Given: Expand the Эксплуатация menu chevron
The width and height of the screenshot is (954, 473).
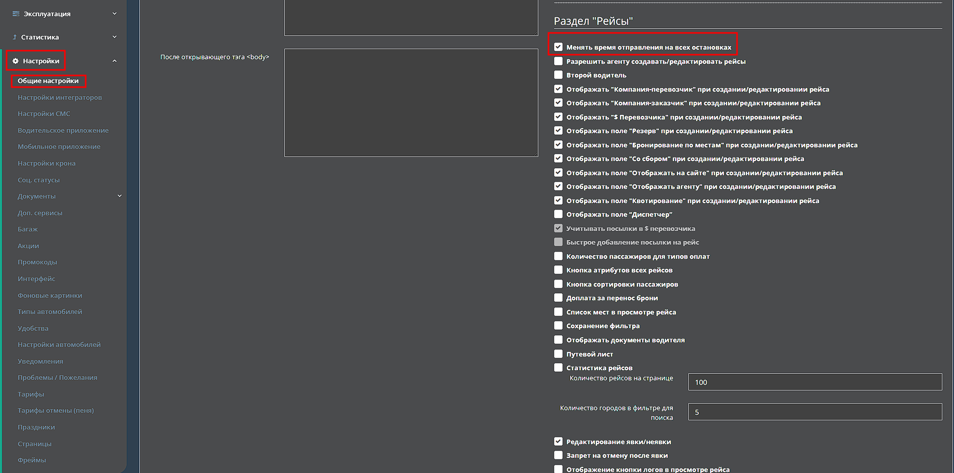Looking at the screenshot, I should (x=115, y=14).
